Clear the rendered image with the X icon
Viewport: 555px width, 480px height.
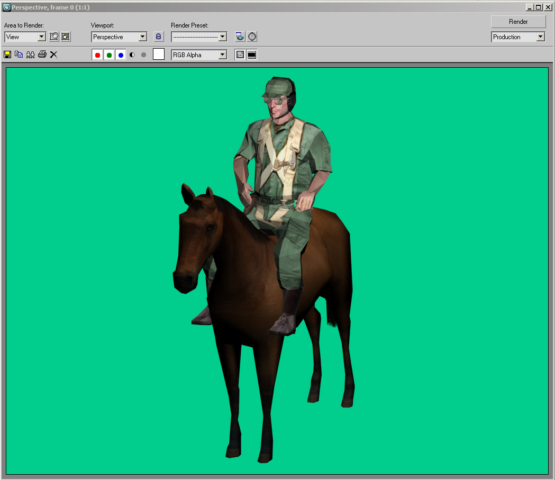click(53, 55)
